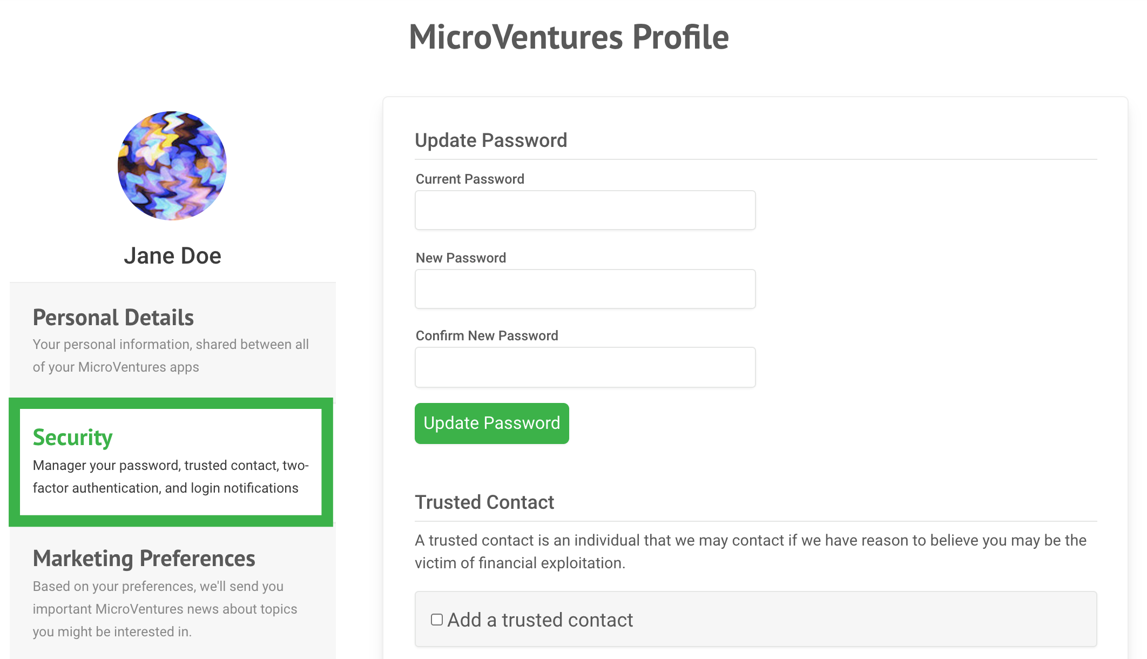The image size is (1147, 659).
Task: Click the Add a trusted contact label
Action: click(540, 620)
